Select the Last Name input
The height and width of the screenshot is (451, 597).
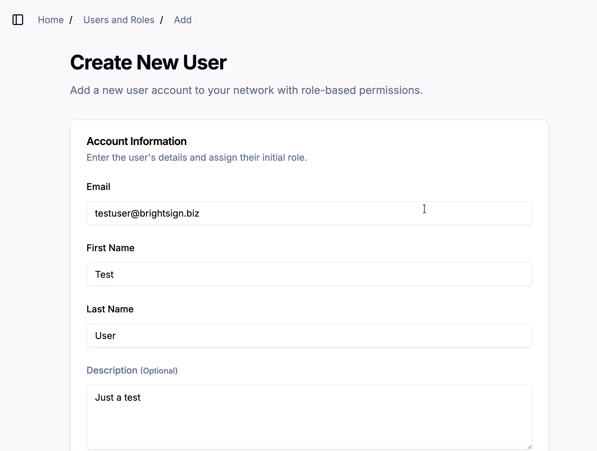point(309,336)
